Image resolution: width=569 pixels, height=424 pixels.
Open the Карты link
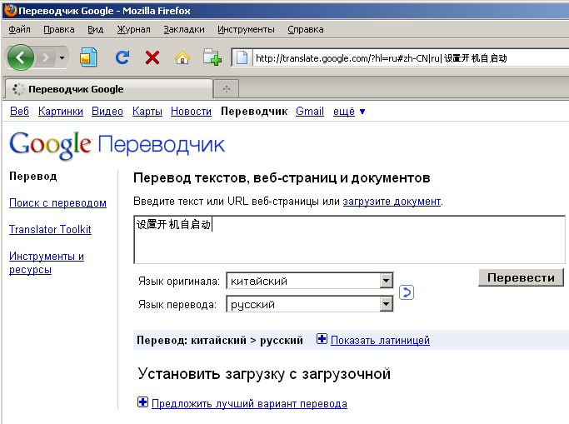(147, 111)
